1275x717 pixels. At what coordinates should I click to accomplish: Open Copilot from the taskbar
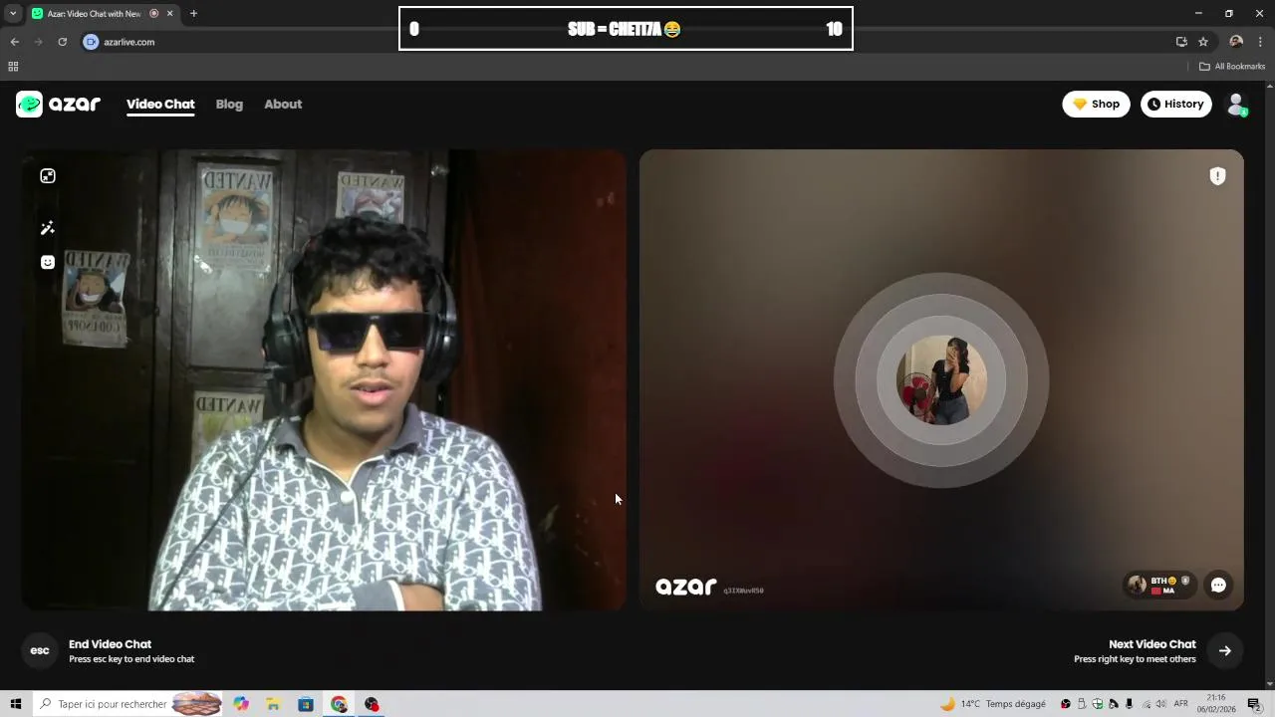pyautogui.click(x=241, y=704)
